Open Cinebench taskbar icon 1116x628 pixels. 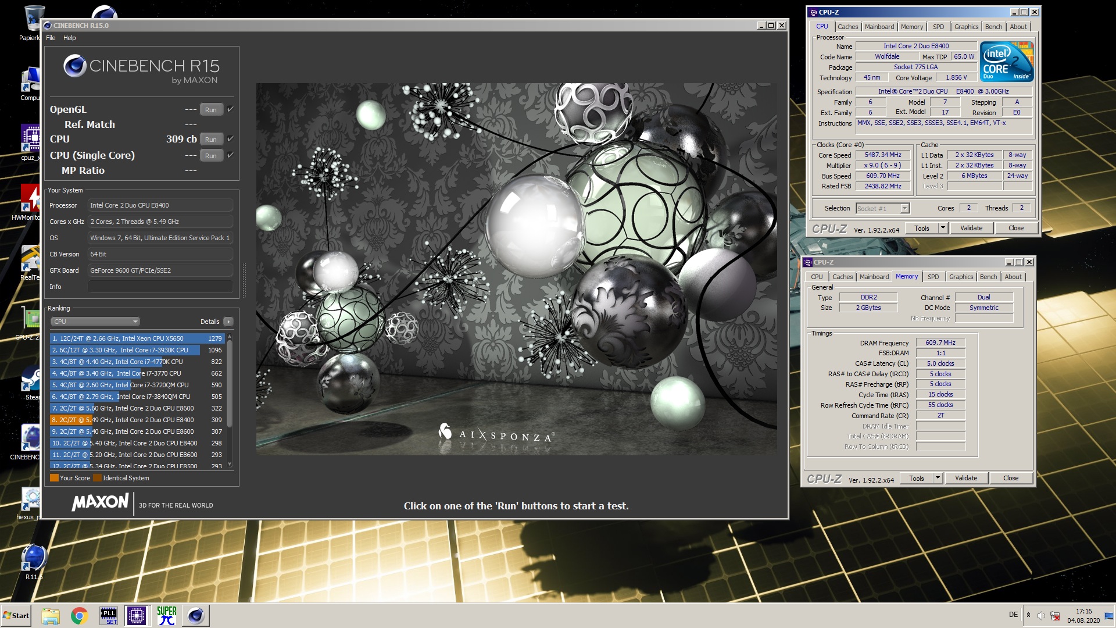click(x=196, y=616)
